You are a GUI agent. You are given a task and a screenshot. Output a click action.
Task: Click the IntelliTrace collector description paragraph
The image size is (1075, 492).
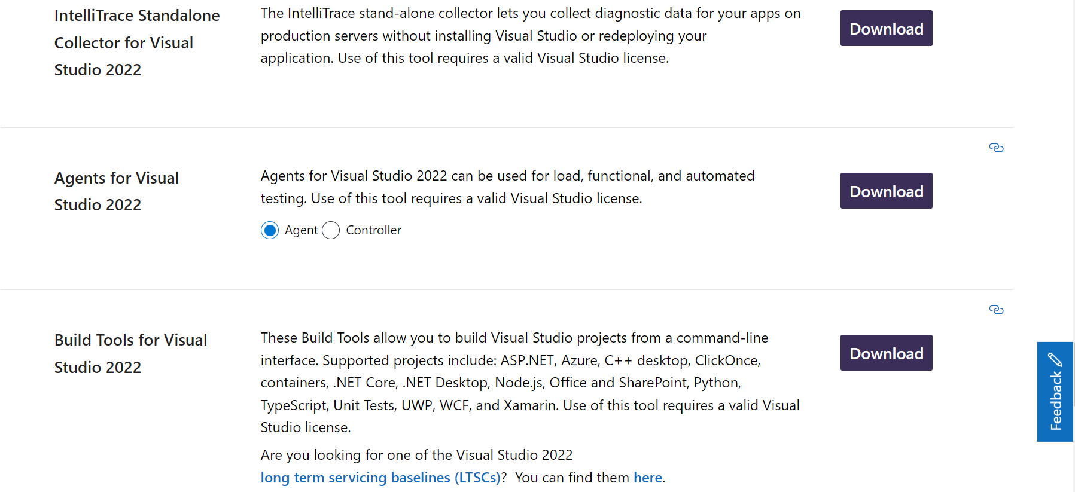pos(531,36)
